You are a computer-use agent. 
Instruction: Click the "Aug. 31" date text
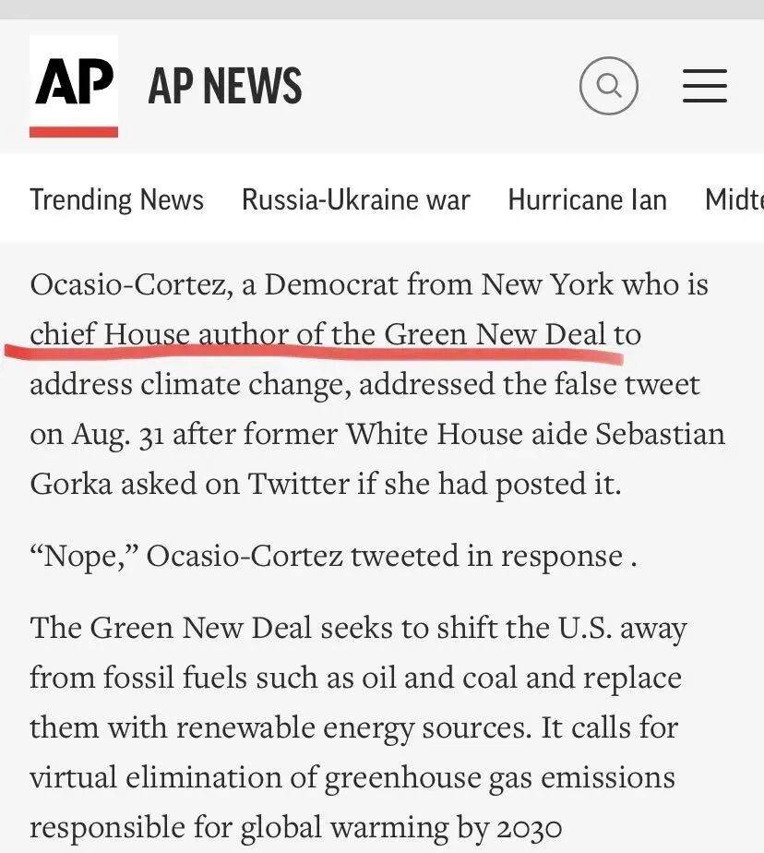coord(119,434)
